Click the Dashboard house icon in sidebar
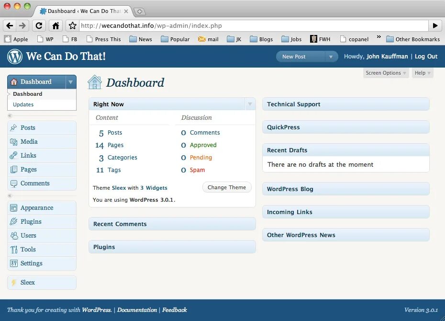Viewport: 445px width, 321px height. (x=13, y=82)
